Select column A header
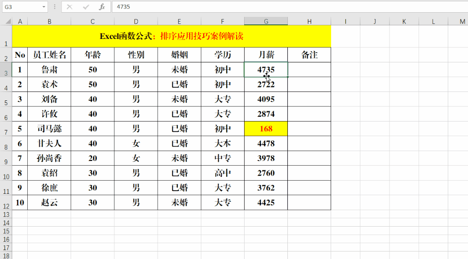This screenshot has width=468, height=259. [x=20, y=22]
